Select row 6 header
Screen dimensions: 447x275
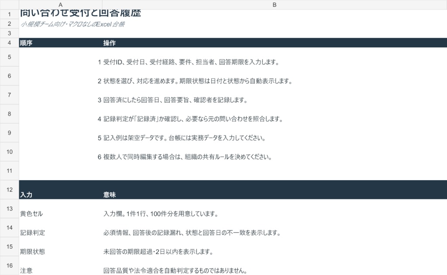[x=10, y=76]
